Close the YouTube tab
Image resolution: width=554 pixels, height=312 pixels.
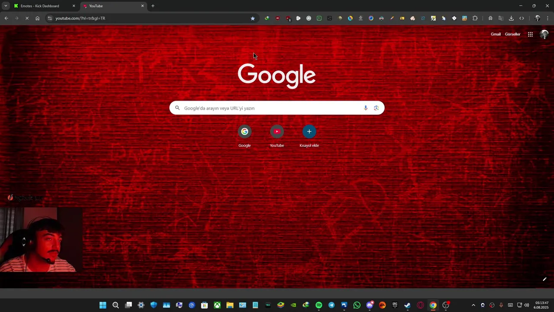tap(142, 6)
